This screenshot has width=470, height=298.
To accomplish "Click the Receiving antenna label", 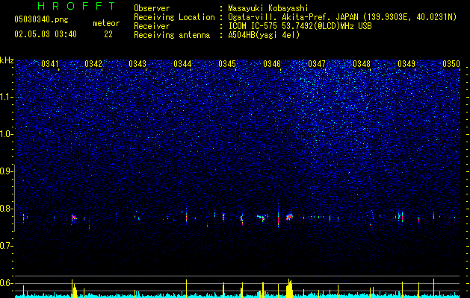I will [172, 35].
